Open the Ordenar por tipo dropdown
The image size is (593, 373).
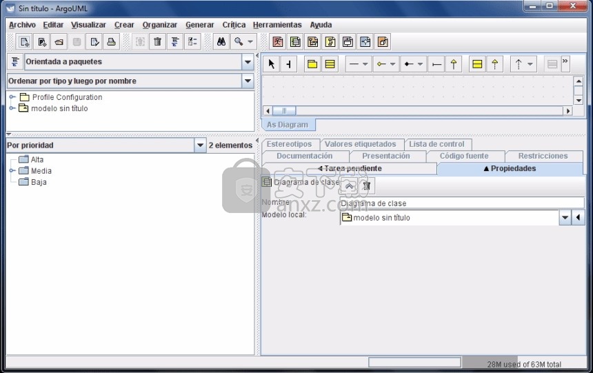tap(248, 81)
